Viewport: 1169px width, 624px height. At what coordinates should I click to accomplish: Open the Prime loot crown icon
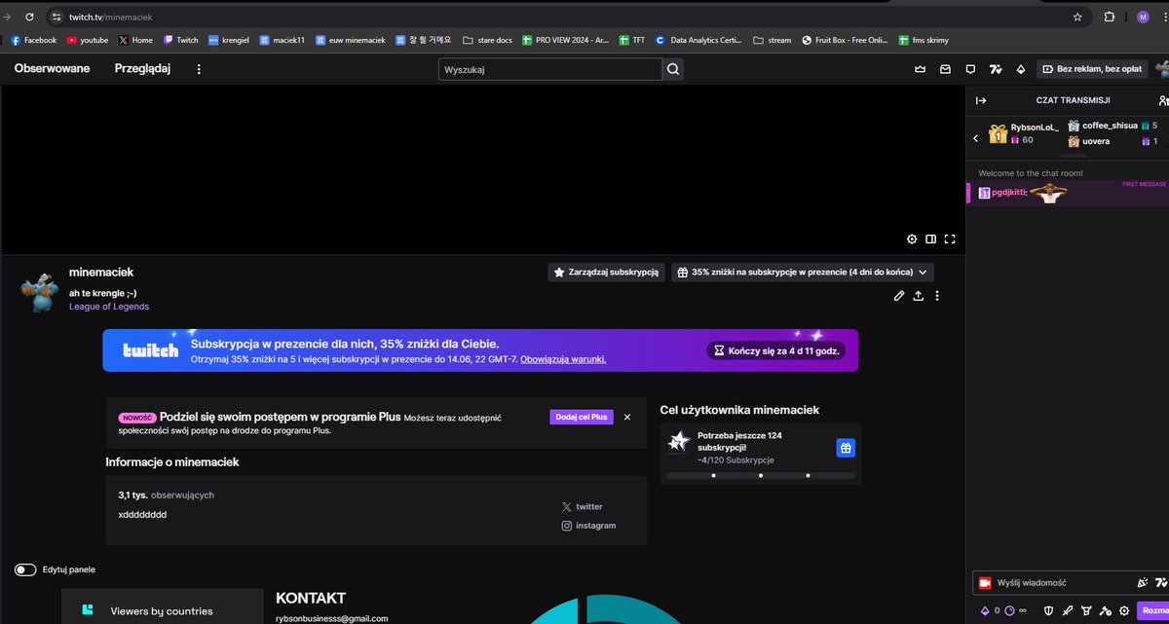coord(920,69)
